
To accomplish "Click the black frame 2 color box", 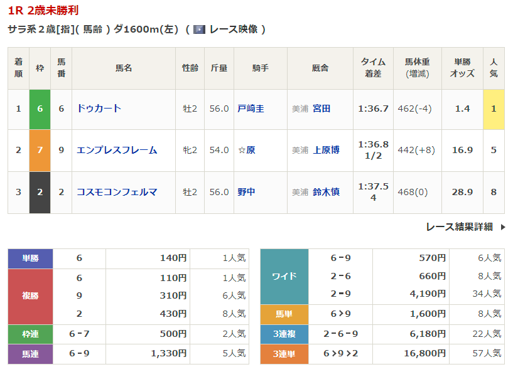I will coord(40,192).
